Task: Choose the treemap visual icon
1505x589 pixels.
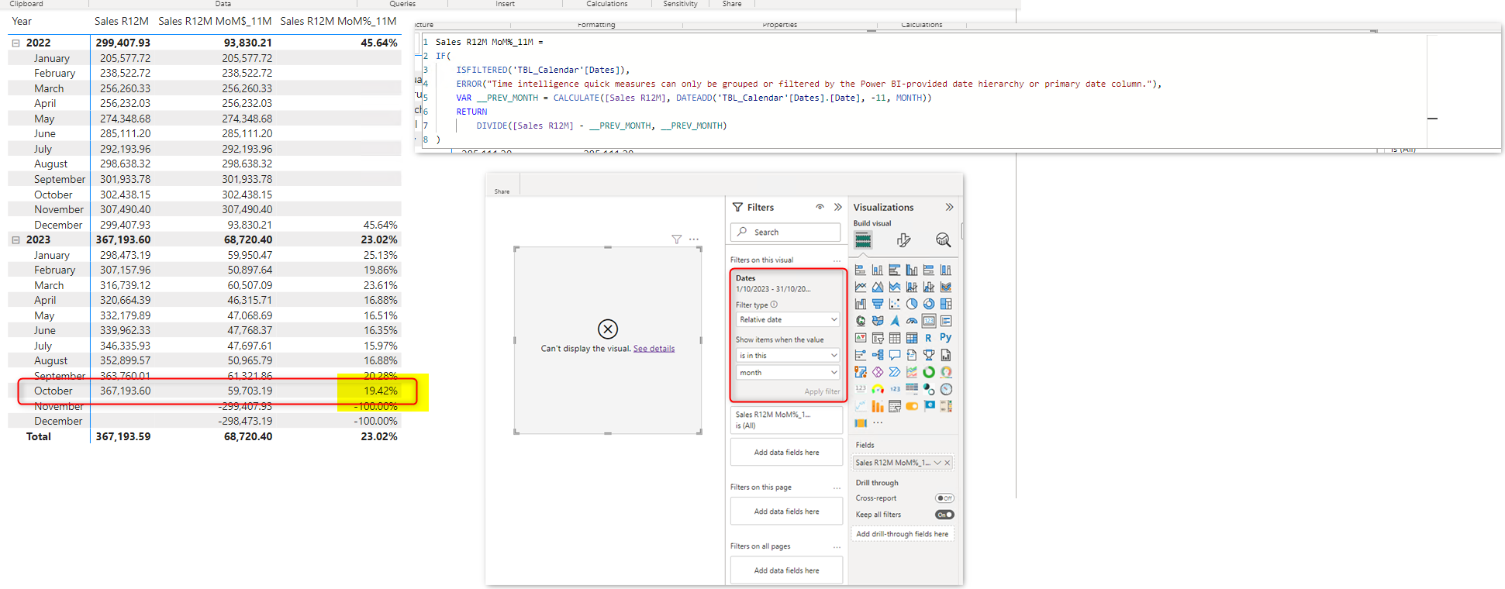Action: click(x=946, y=304)
